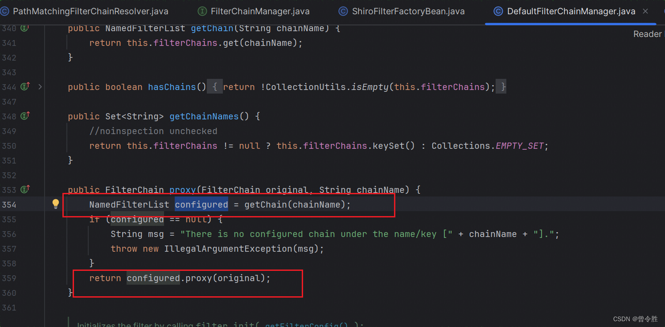Click IllegalArgumentException on line 357
665x327 pixels.
click(x=228, y=249)
